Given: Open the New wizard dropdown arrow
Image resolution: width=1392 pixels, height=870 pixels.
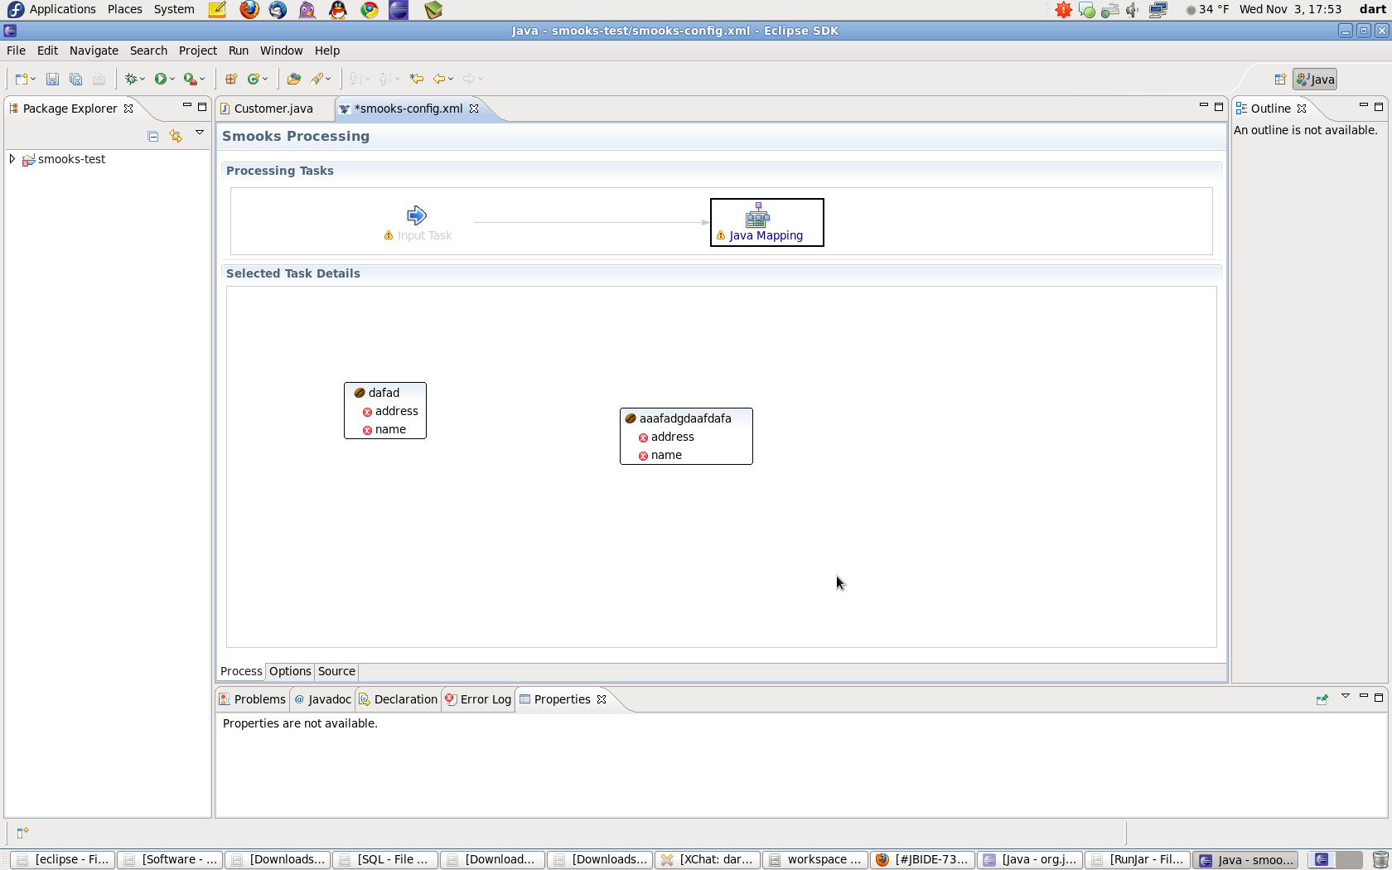Looking at the screenshot, I should 33,80.
